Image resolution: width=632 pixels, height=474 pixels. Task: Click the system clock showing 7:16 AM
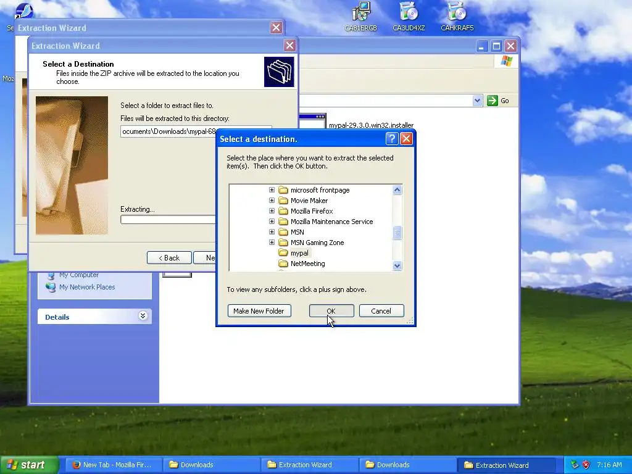(609, 465)
